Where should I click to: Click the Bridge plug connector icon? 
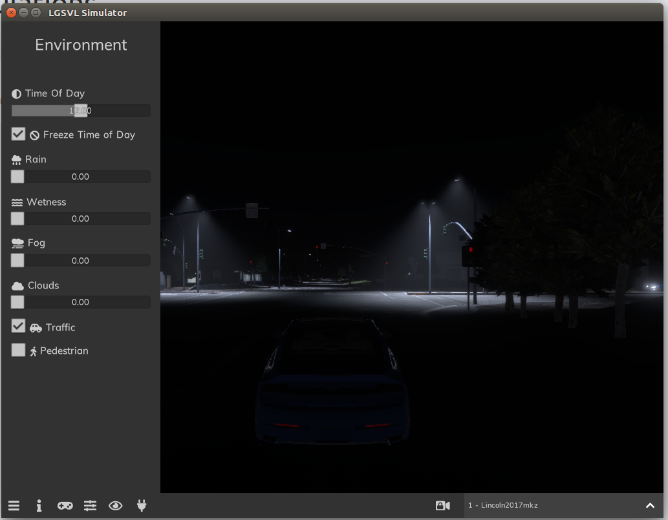pos(142,506)
